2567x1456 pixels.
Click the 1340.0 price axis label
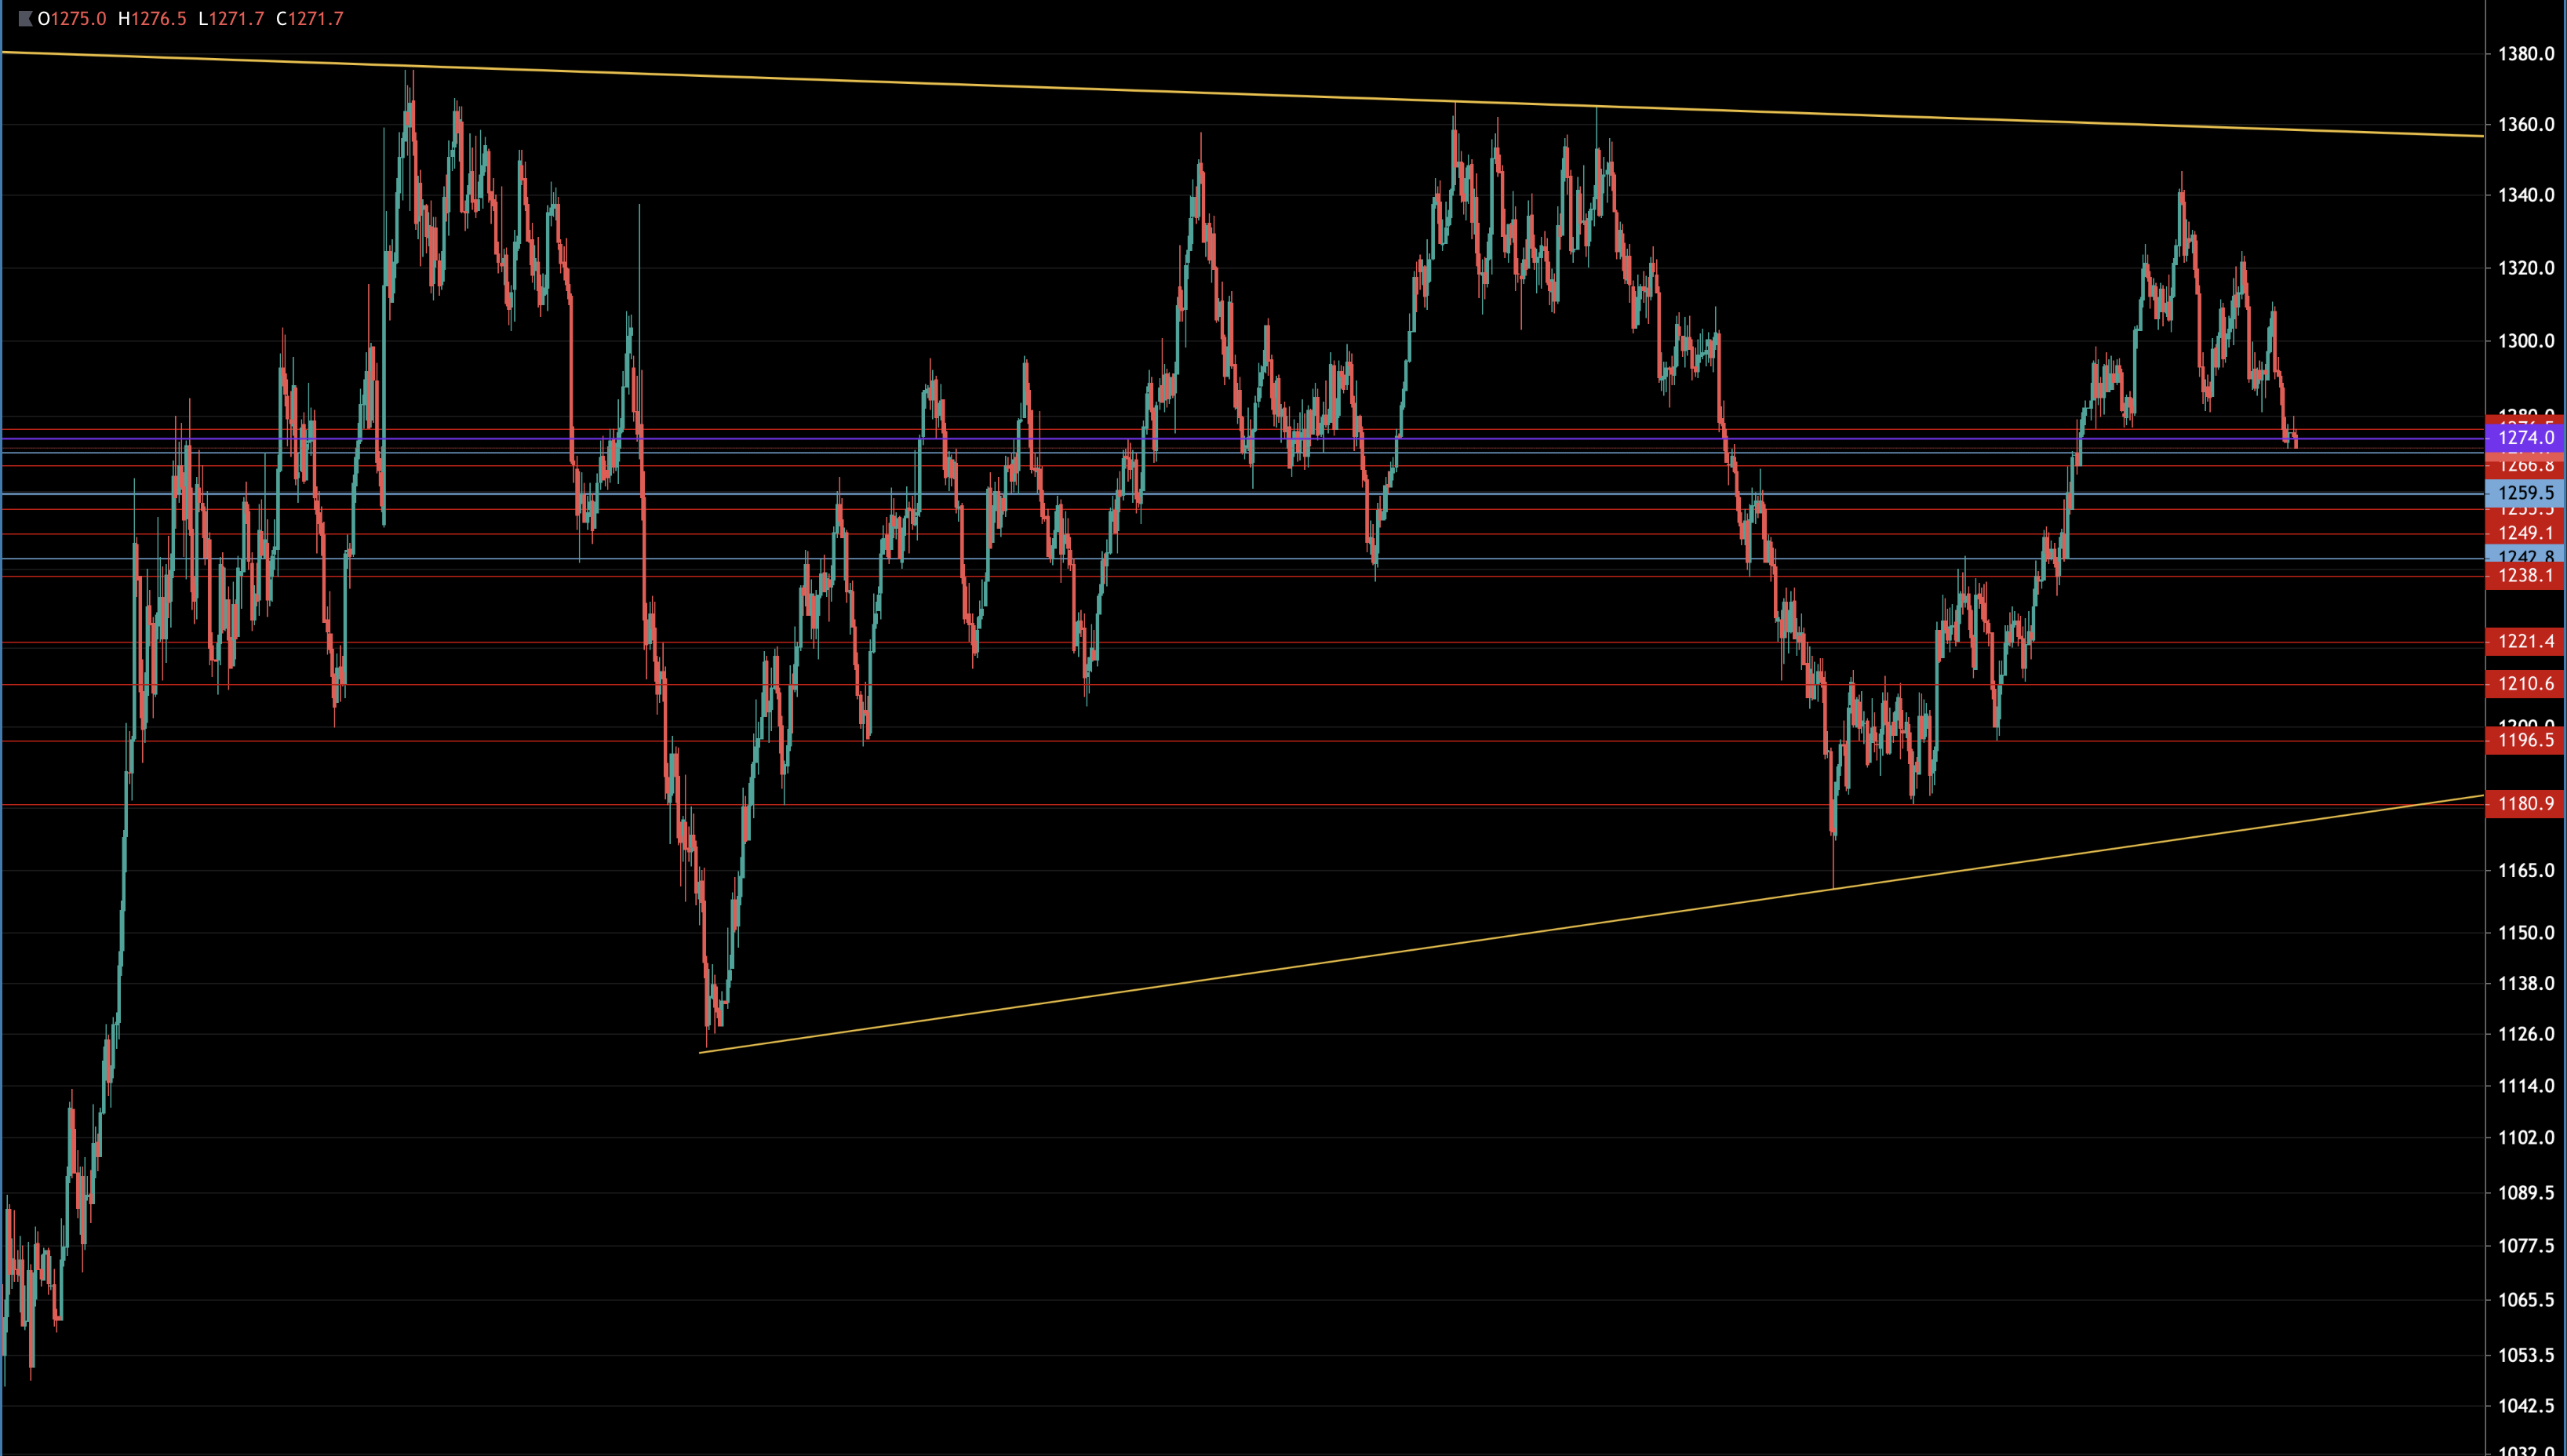(x=2525, y=195)
